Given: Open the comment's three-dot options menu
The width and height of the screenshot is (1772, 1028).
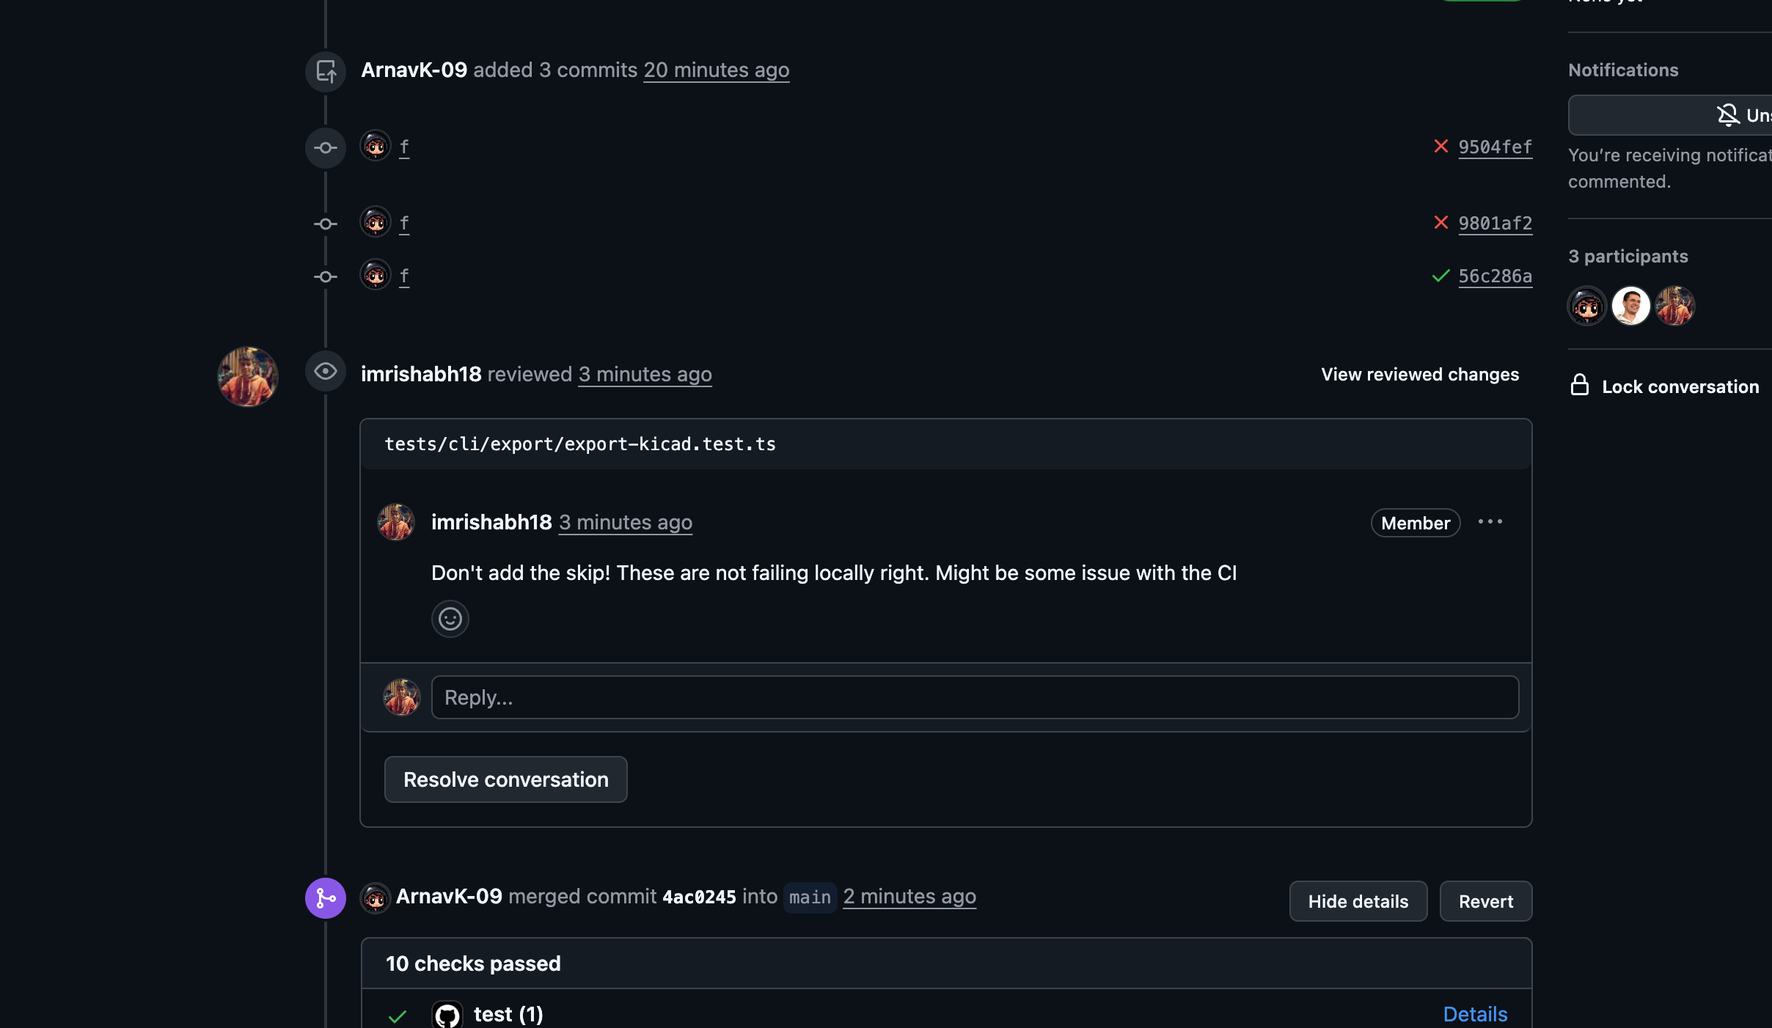Looking at the screenshot, I should tap(1490, 522).
